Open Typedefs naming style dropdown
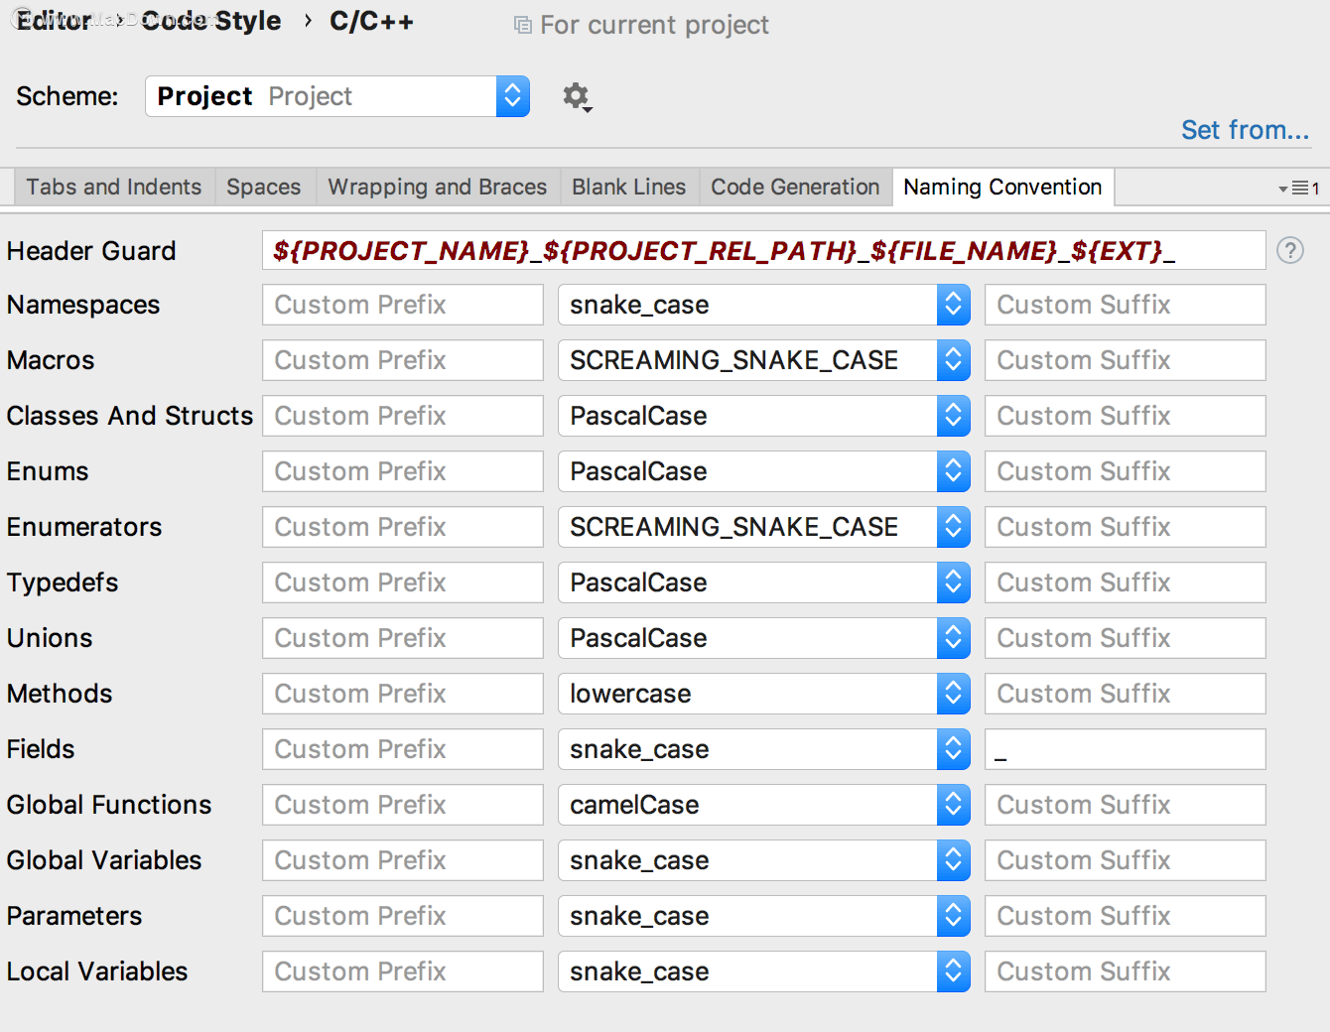 point(764,582)
